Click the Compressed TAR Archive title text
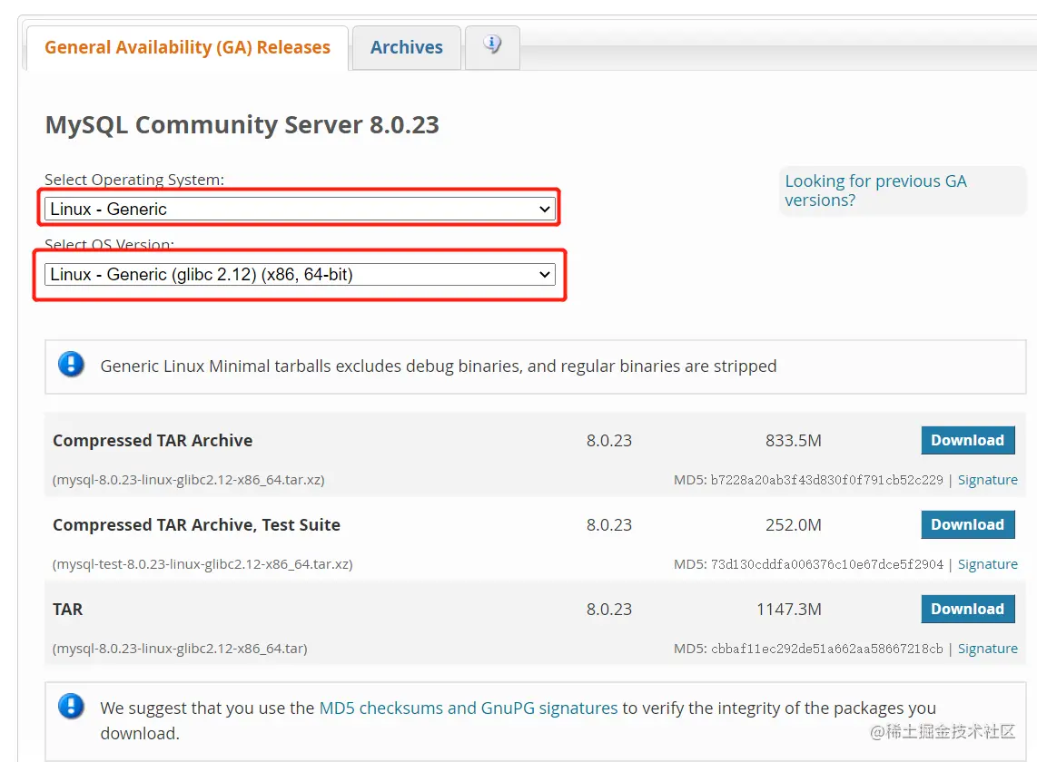1037x762 pixels. coord(153,440)
